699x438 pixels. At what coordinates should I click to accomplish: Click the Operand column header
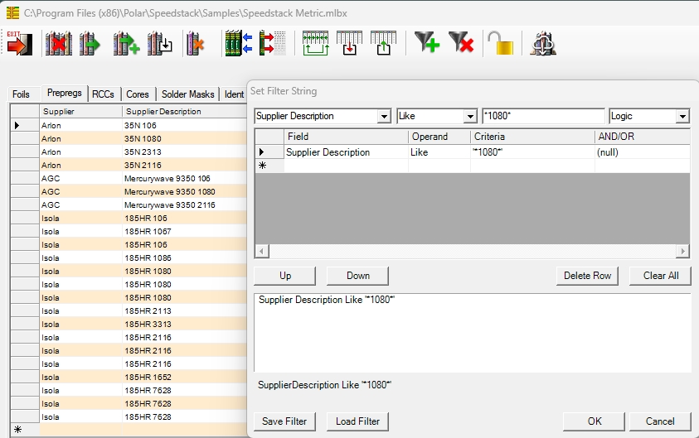click(439, 137)
